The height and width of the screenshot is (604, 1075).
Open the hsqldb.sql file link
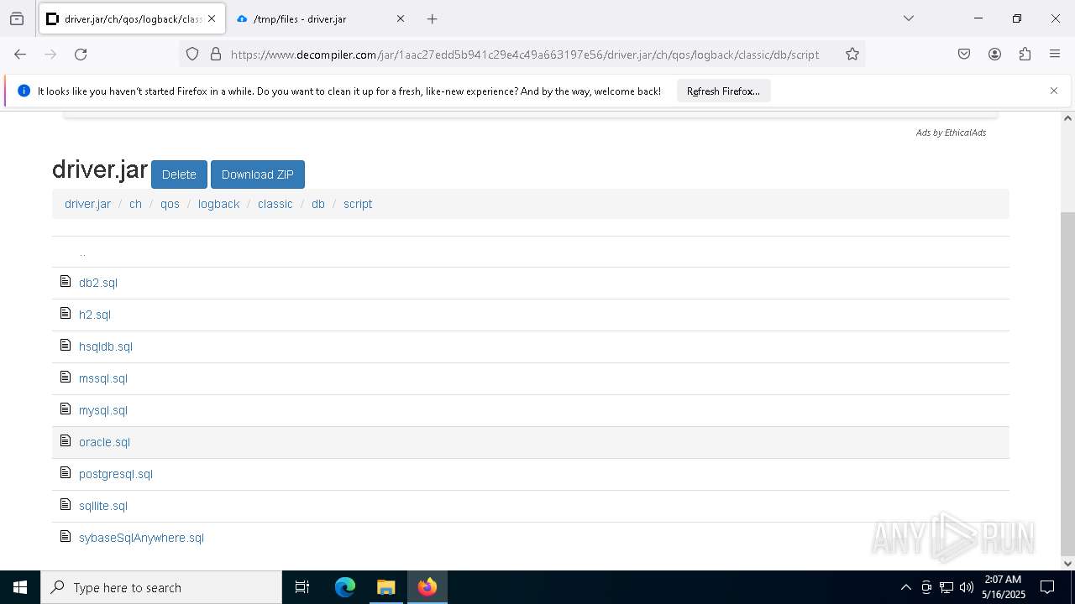[106, 346]
